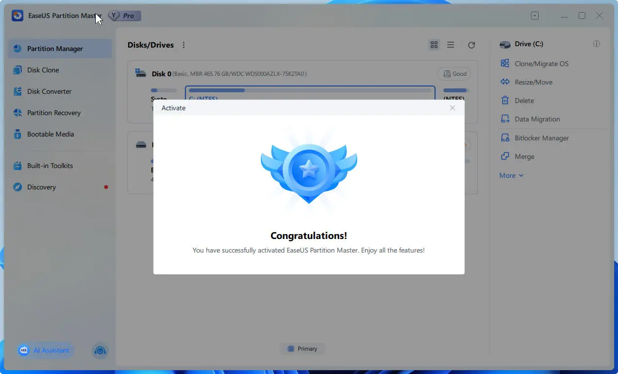Image resolution: width=618 pixels, height=374 pixels.
Task: Select the C: (NTFS) partition block
Action: coord(310,93)
